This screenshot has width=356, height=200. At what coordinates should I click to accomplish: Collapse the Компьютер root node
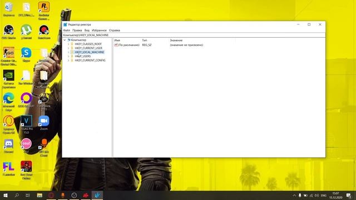coord(65,40)
